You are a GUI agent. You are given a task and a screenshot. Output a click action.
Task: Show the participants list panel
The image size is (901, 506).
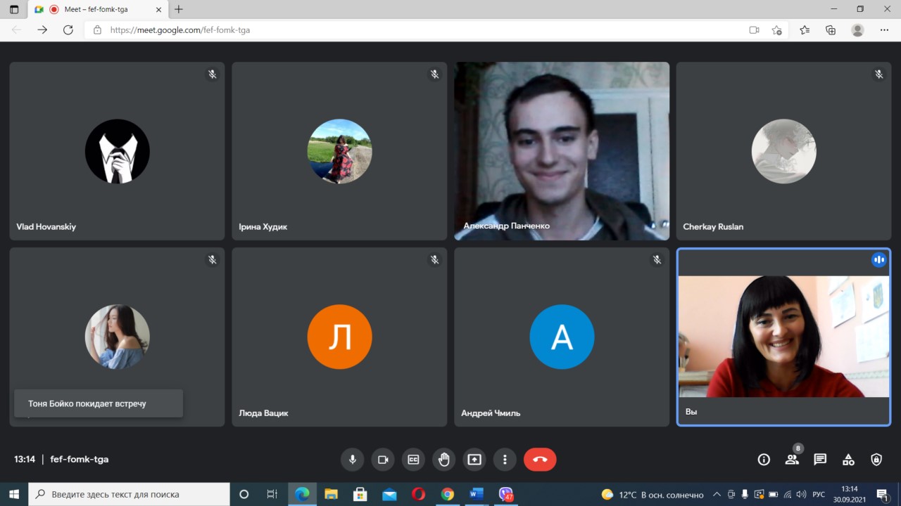click(792, 460)
